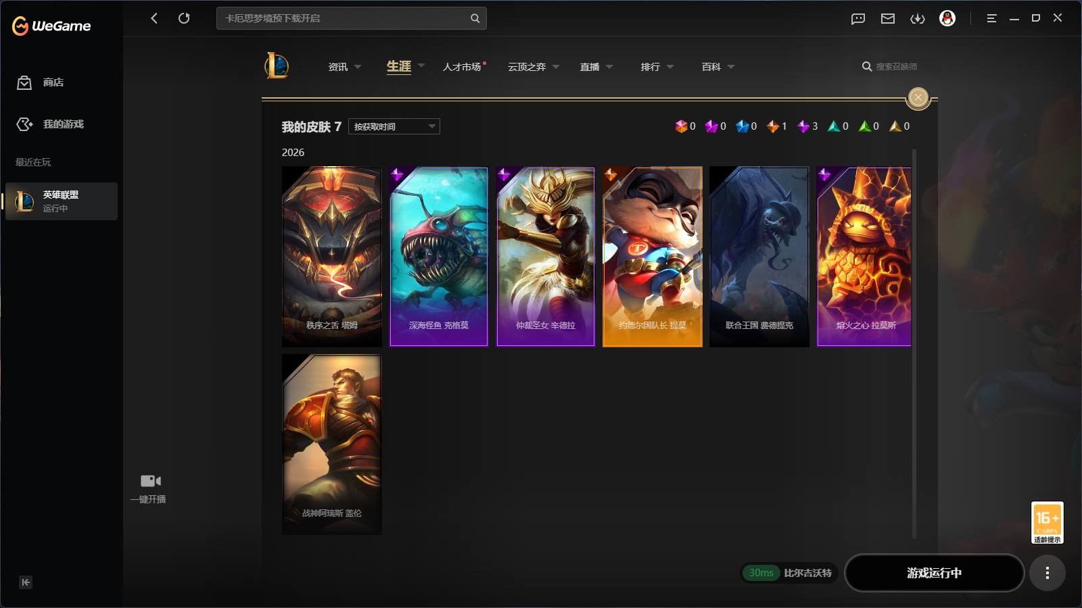Open 我的游戏 in the sidebar
This screenshot has height=608, width=1082.
coord(50,124)
